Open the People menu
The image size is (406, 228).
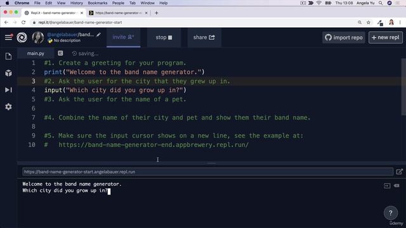118,3
